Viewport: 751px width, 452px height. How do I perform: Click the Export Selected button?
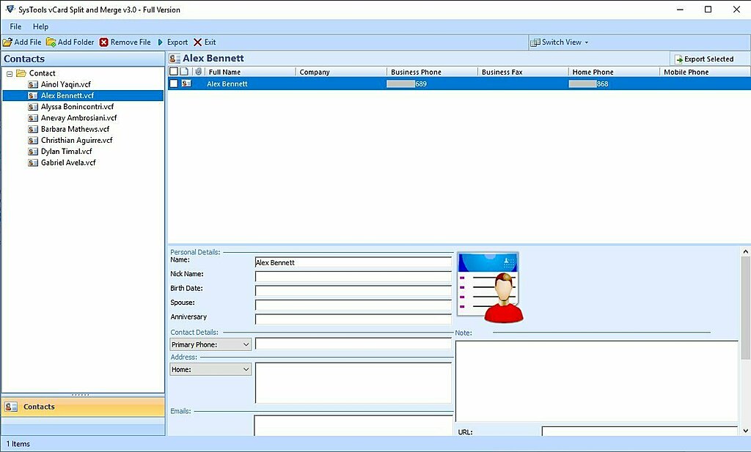[703, 59]
